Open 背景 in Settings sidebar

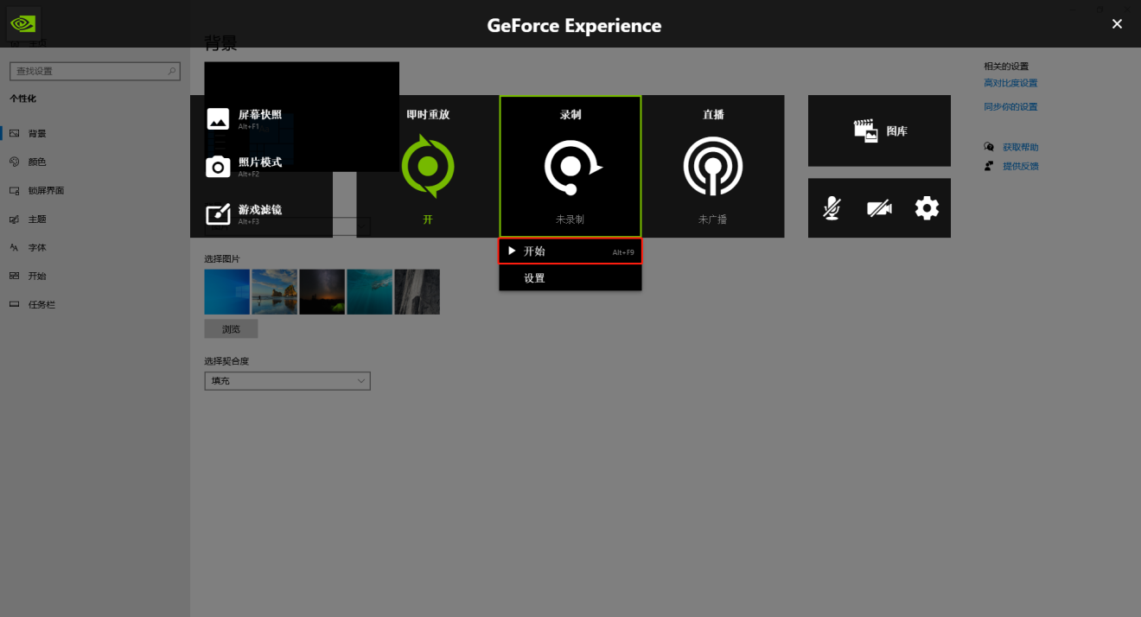click(95, 133)
